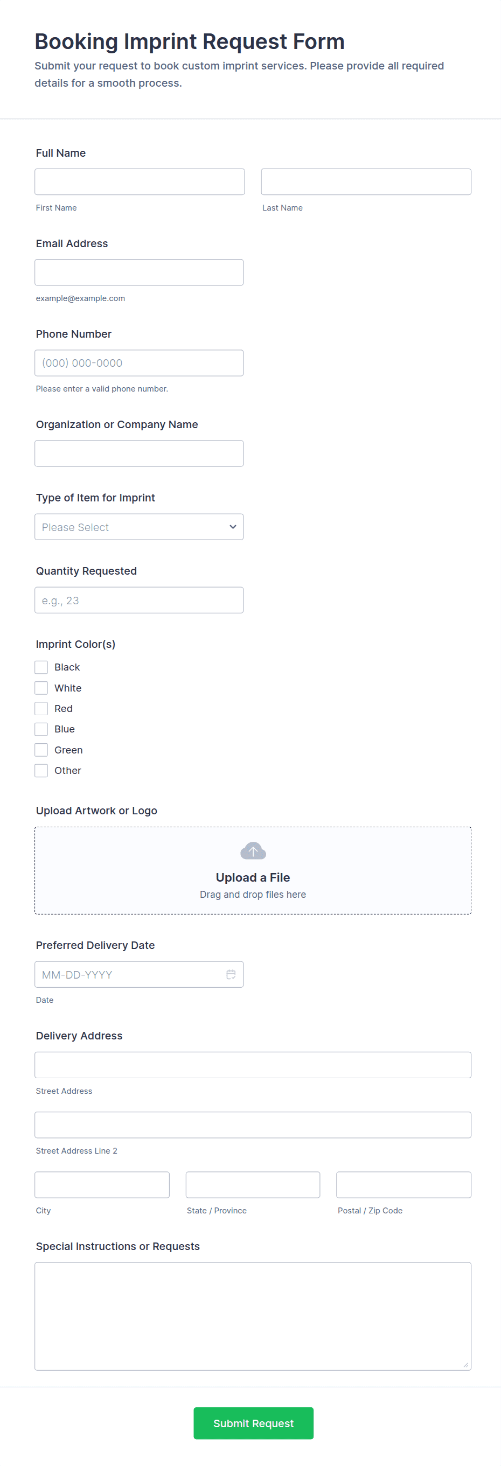Focus the First Name field

pyautogui.click(x=140, y=182)
